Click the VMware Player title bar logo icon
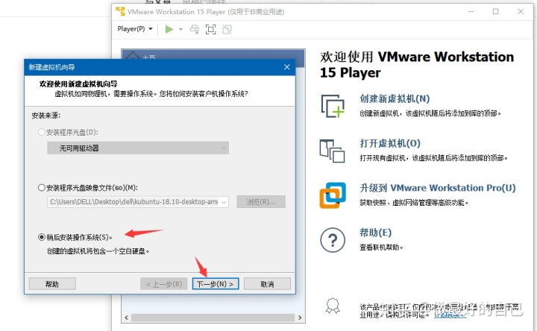Viewport: 537px width, 331px height. pos(121,11)
